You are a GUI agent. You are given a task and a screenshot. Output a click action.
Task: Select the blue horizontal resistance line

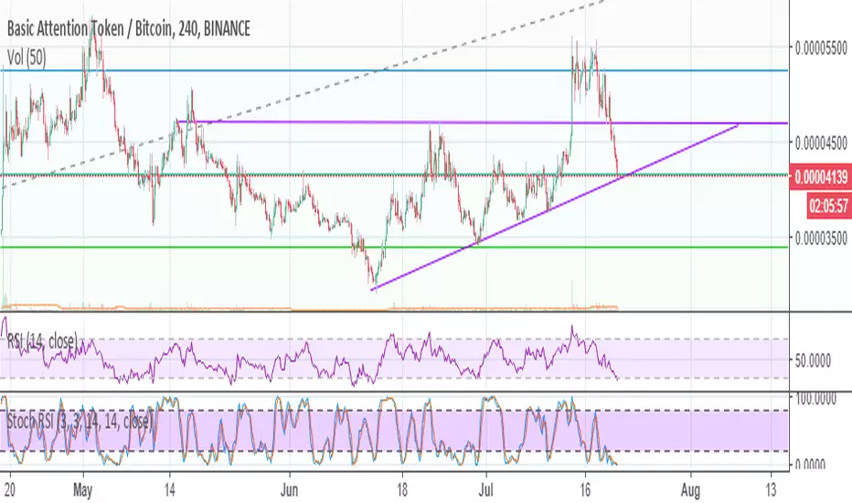(x=394, y=70)
